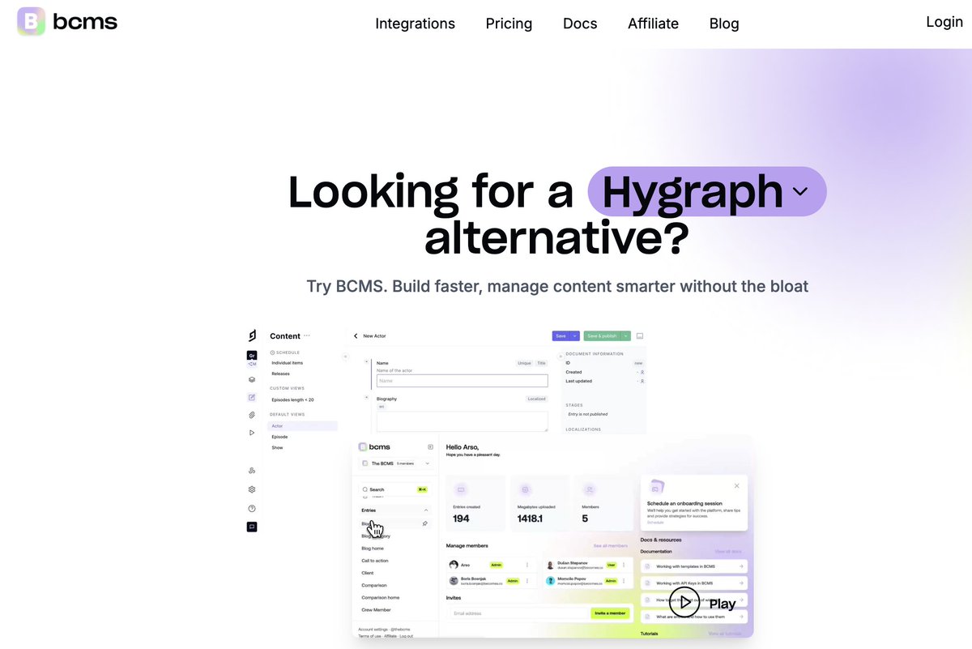Open the Settings gear icon
Viewport: 972px width, 649px height.
(x=252, y=489)
